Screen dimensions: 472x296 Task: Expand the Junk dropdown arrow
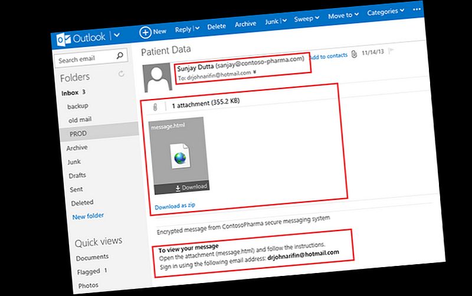pos(284,21)
